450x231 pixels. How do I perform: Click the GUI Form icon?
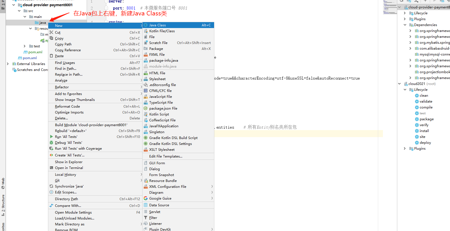pyautogui.click(x=146, y=163)
